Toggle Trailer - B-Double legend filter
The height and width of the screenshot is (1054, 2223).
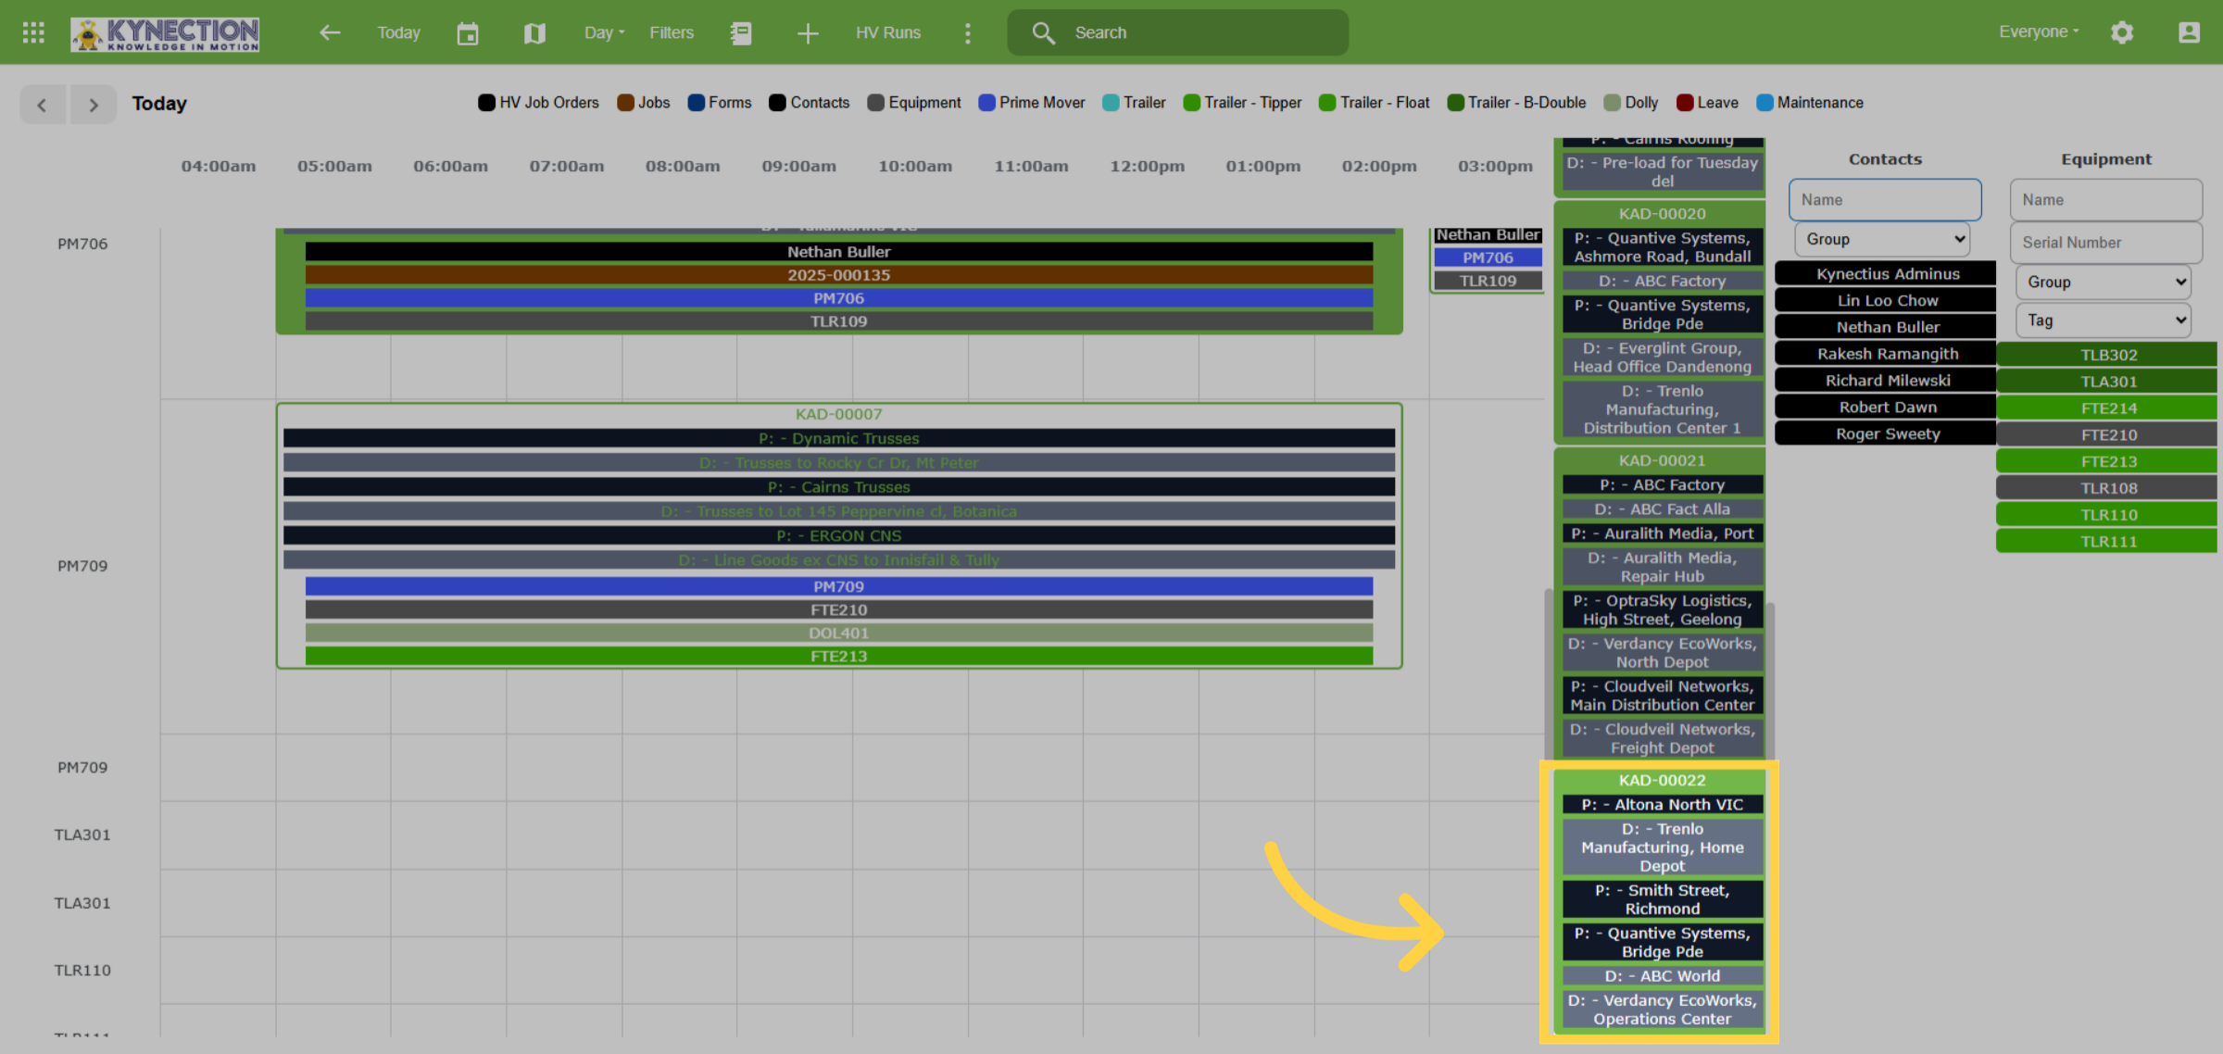coord(1516,103)
